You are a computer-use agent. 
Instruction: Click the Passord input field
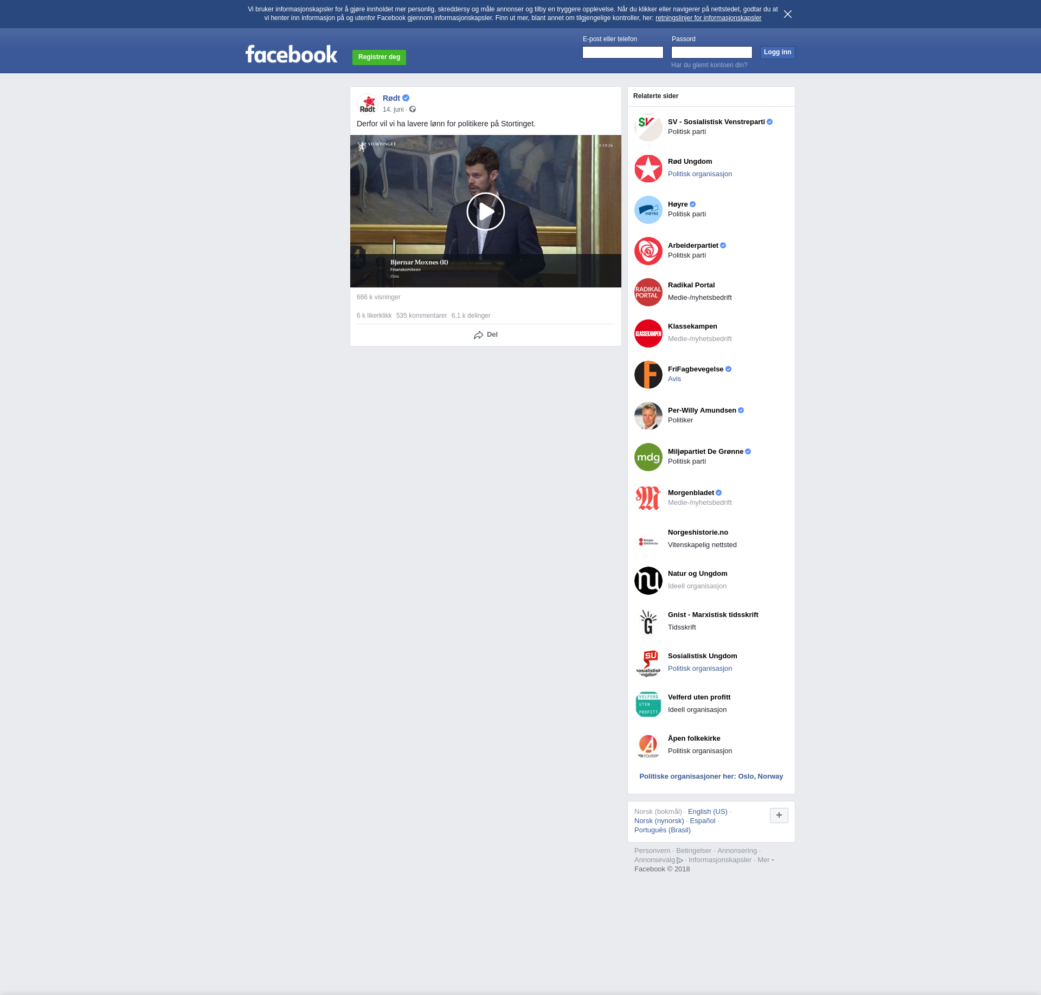click(711, 52)
